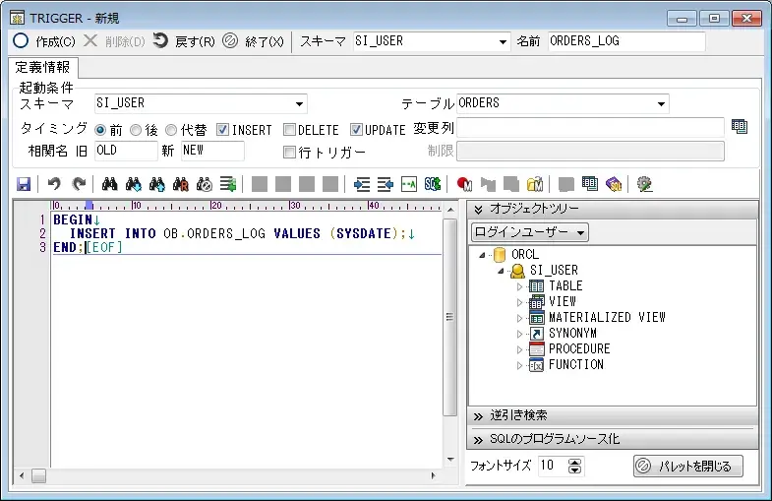Click the table grid icon in editor toolbar
Screen dimensions: 772x501
pyautogui.click(x=590, y=184)
